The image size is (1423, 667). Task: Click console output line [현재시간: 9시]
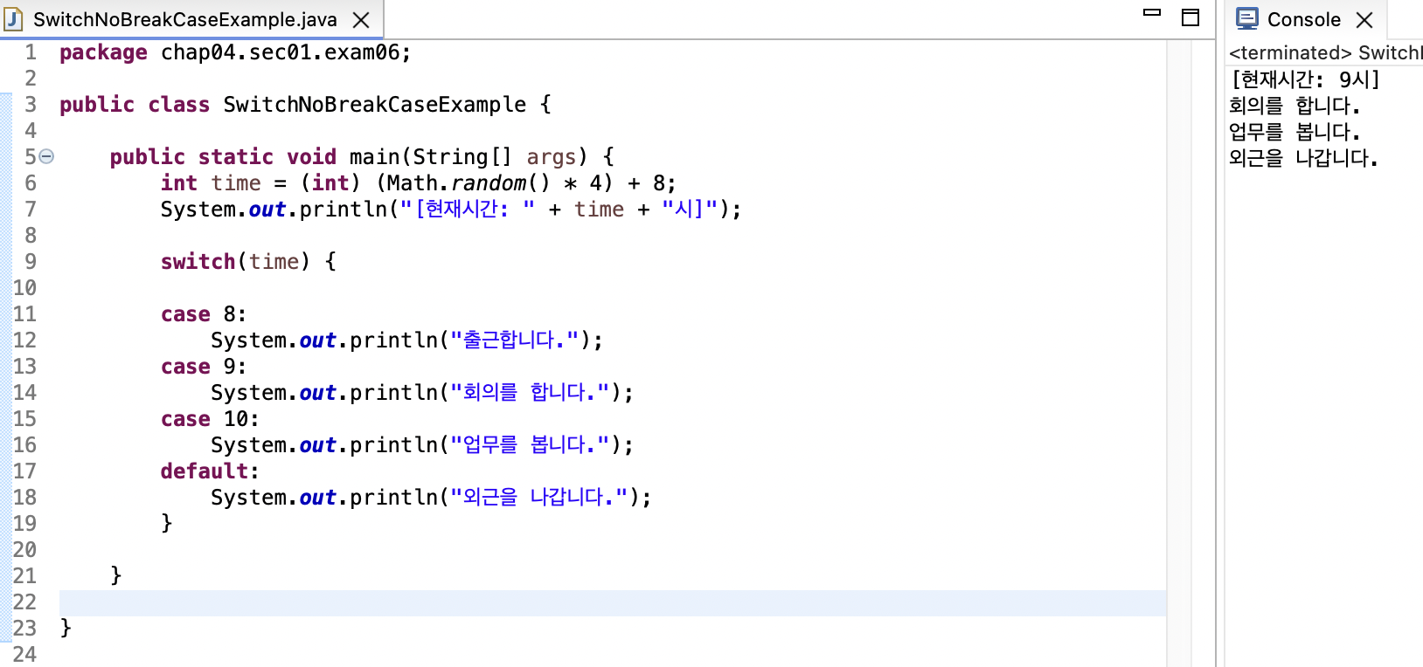[1305, 79]
